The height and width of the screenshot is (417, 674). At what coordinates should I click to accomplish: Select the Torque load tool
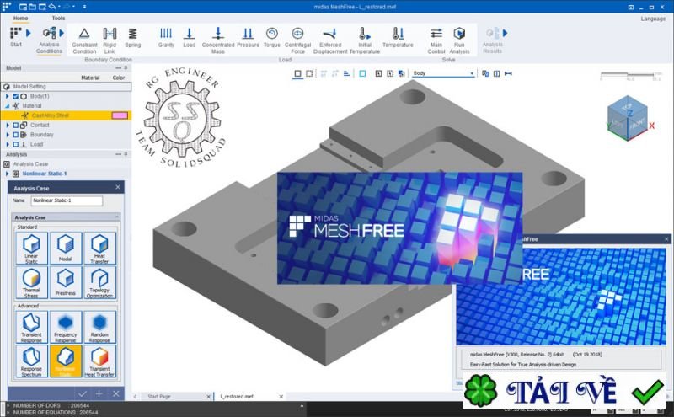coord(271,37)
